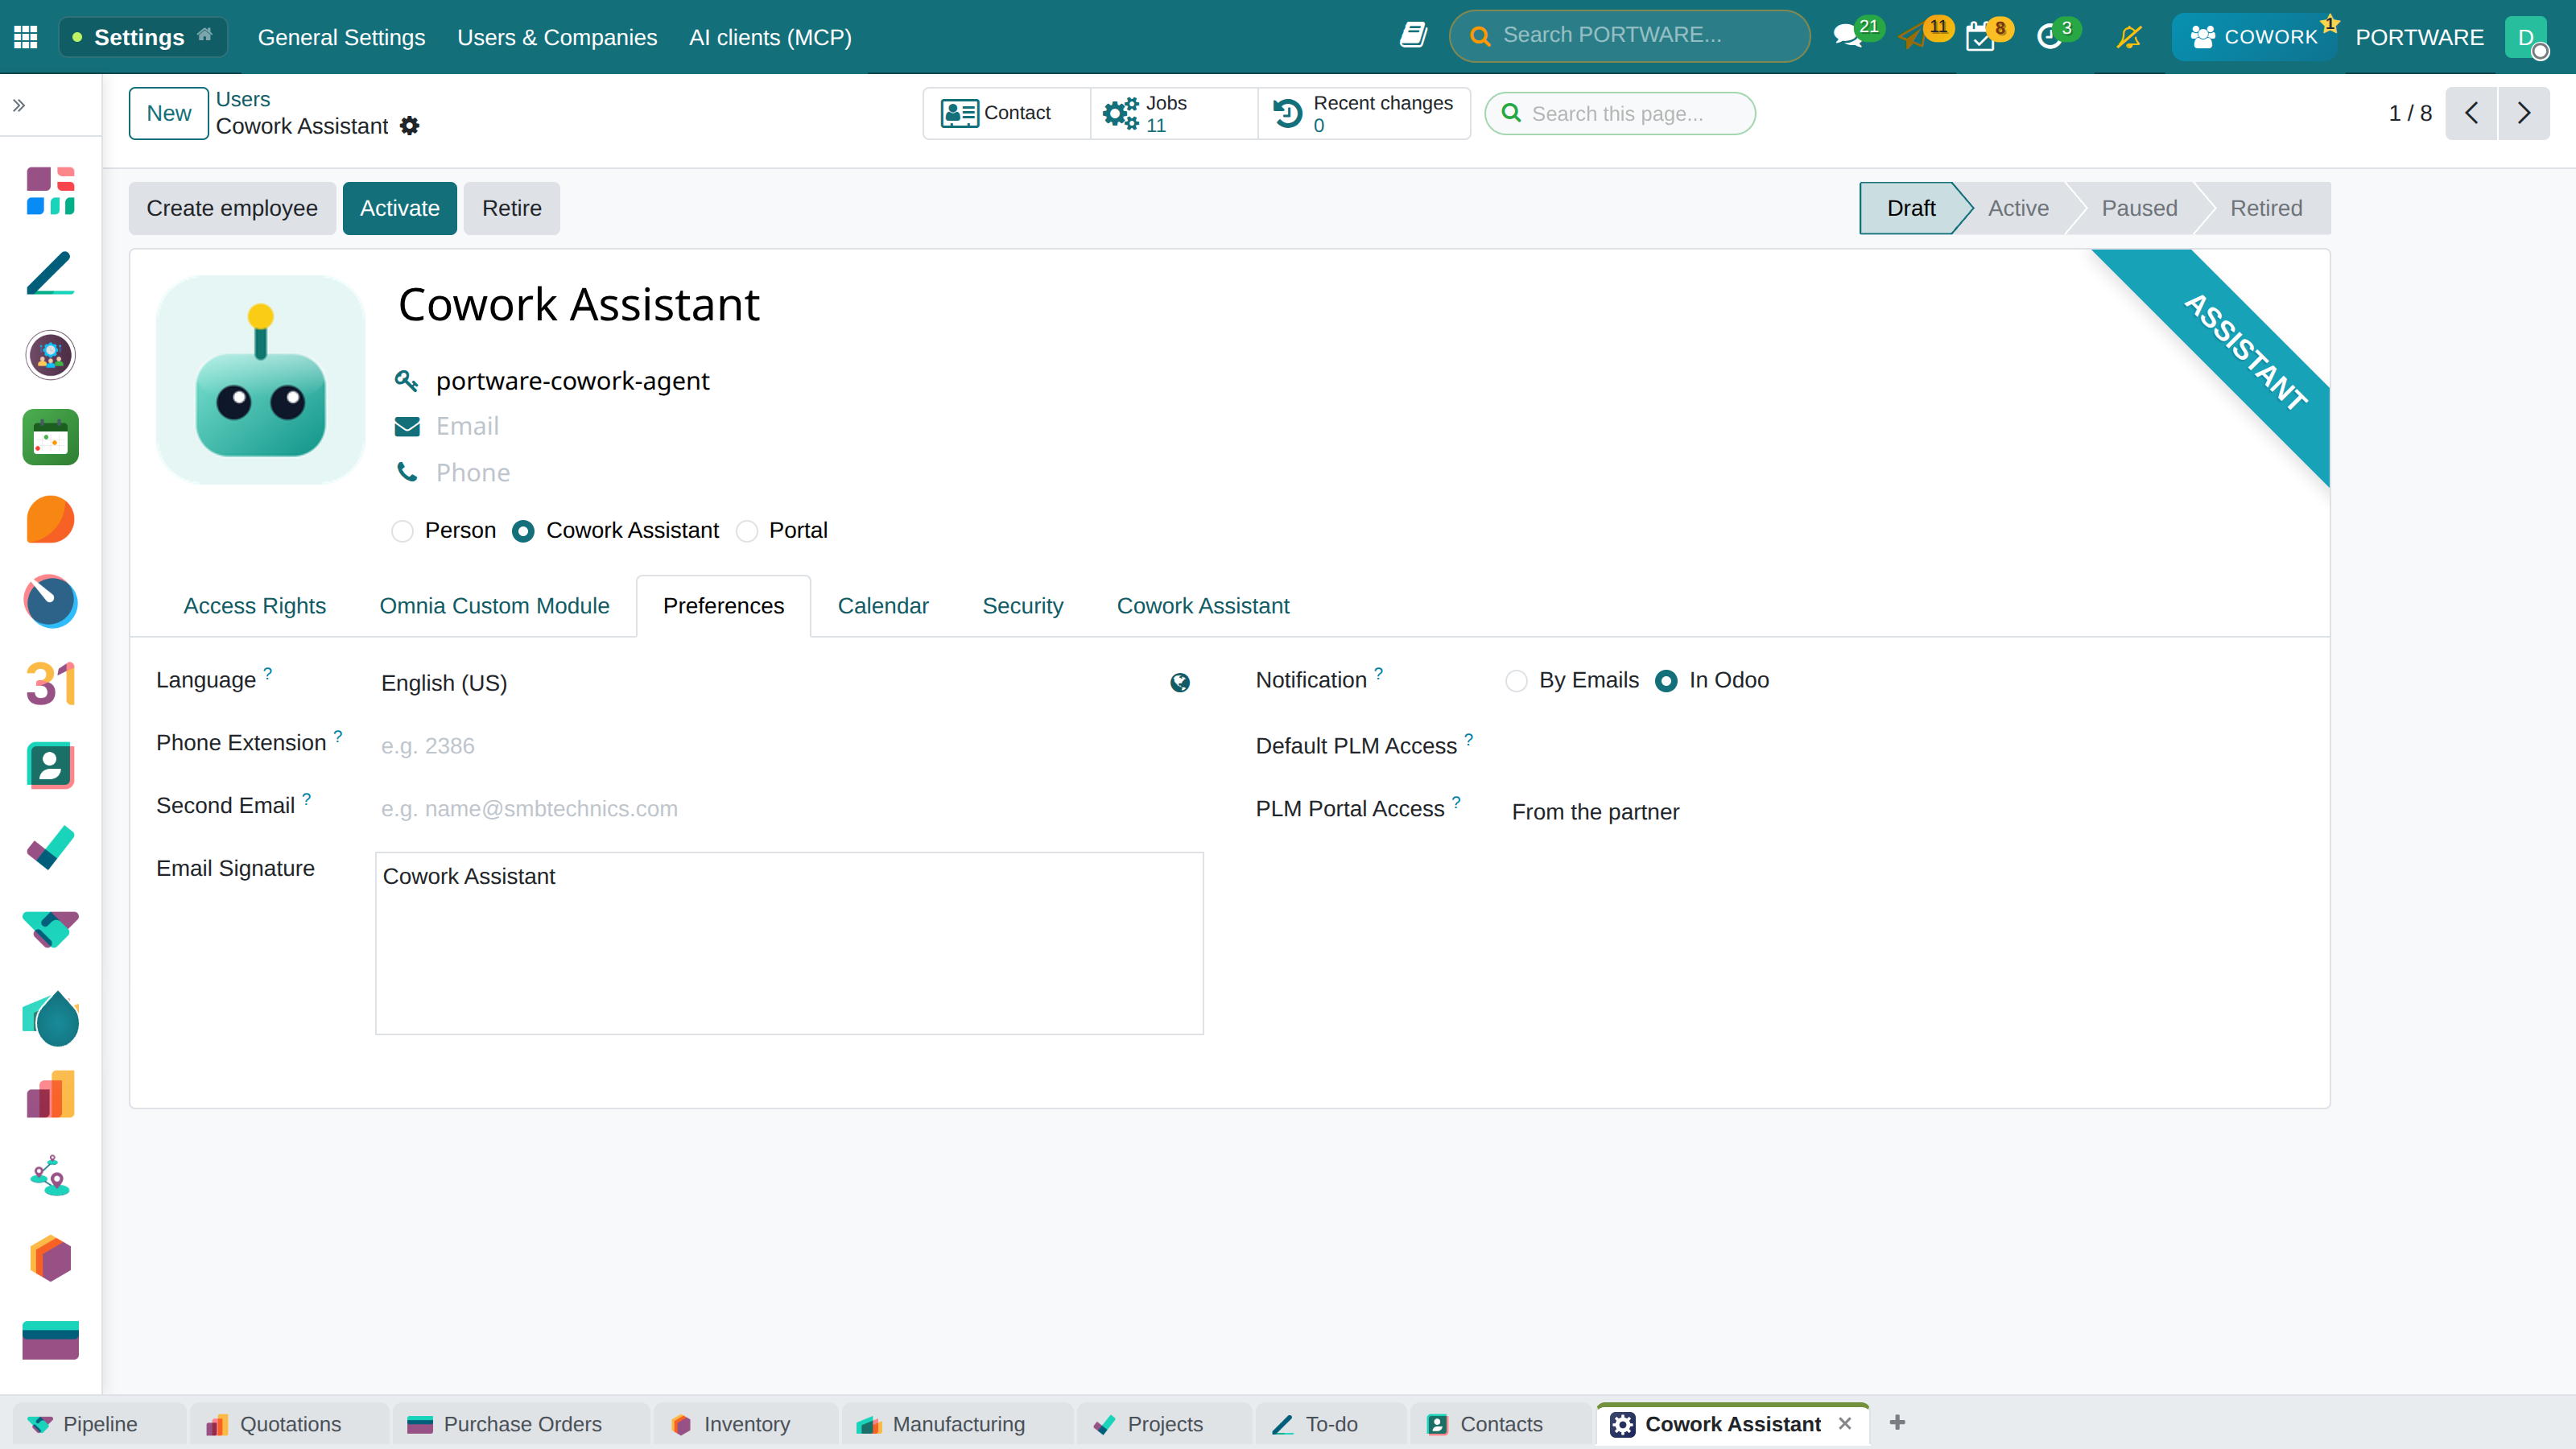Open the Contact smart button
The image size is (2576, 1449).
coord(1006,113)
